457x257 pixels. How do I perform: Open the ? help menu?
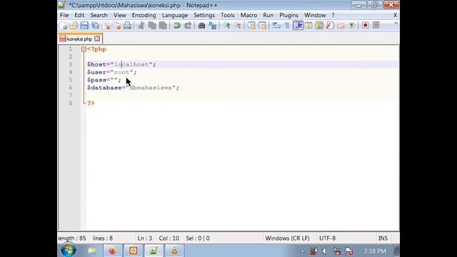333,15
